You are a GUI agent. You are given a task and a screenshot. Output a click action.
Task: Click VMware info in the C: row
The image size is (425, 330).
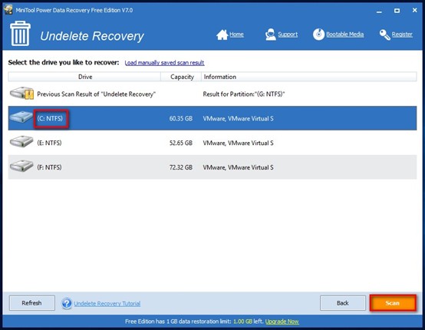pyautogui.click(x=238, y=118)
